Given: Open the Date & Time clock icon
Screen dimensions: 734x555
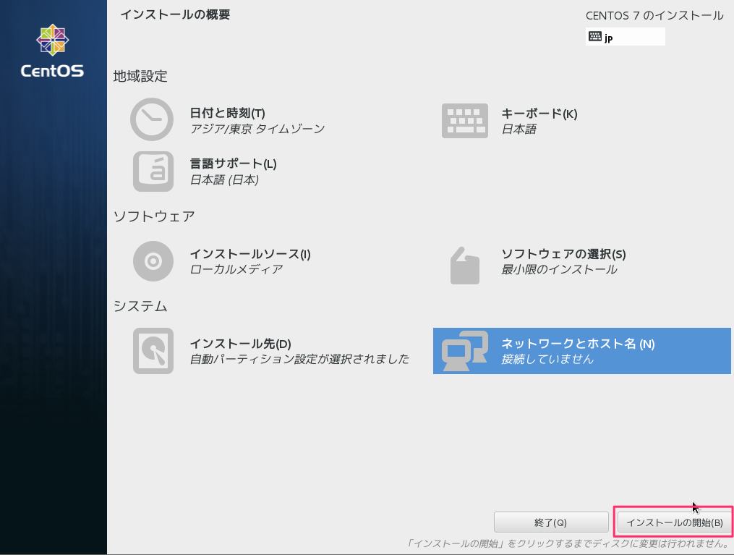Looking at the screenshot, I should click(x=152, y=119).
